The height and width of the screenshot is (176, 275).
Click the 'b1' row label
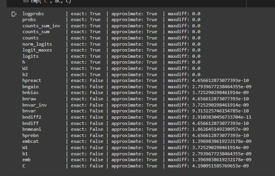pyautogui.click(x=25, y=154)
